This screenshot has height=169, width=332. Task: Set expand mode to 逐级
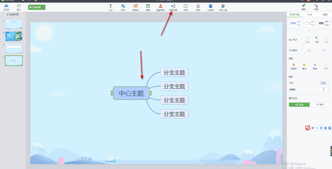(299, 105)
